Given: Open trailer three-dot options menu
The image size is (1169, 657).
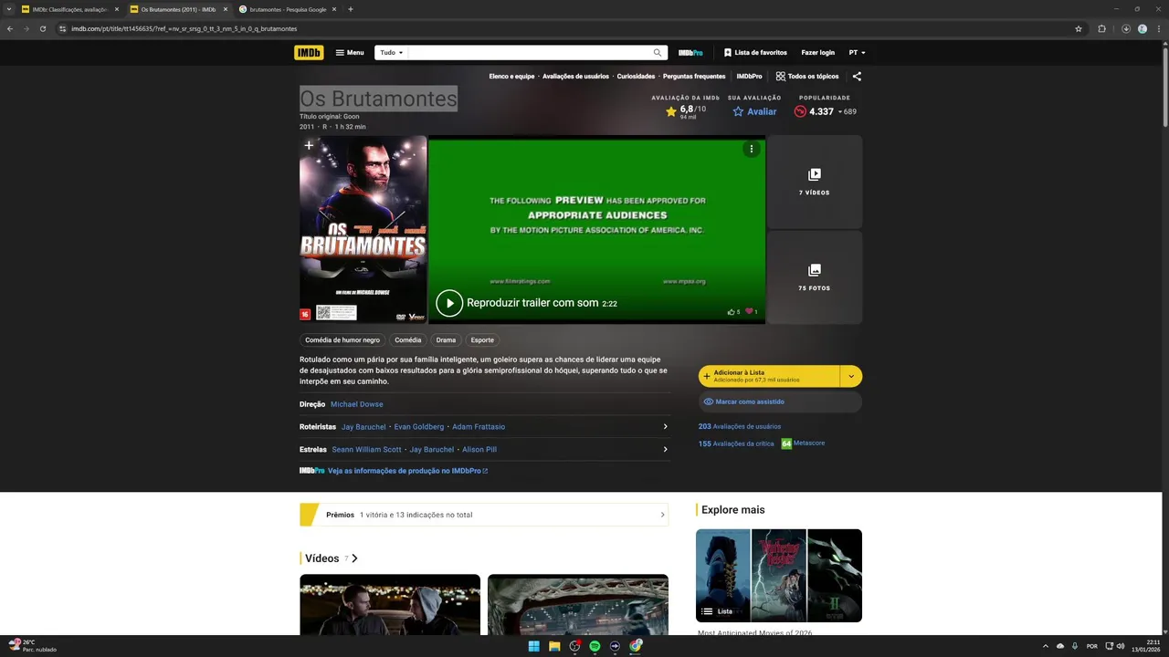Looking at the screenshot, I should click(x=752, y=149).
